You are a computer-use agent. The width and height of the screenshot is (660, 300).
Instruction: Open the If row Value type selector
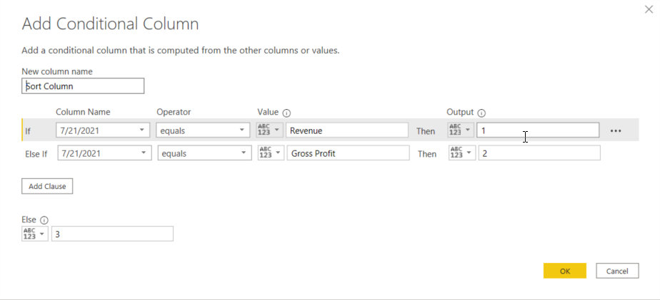coord(269,130)
